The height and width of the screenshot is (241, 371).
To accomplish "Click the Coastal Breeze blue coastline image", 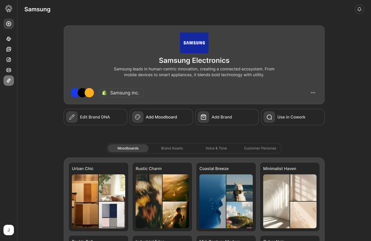I will click(x=212, y=201).
